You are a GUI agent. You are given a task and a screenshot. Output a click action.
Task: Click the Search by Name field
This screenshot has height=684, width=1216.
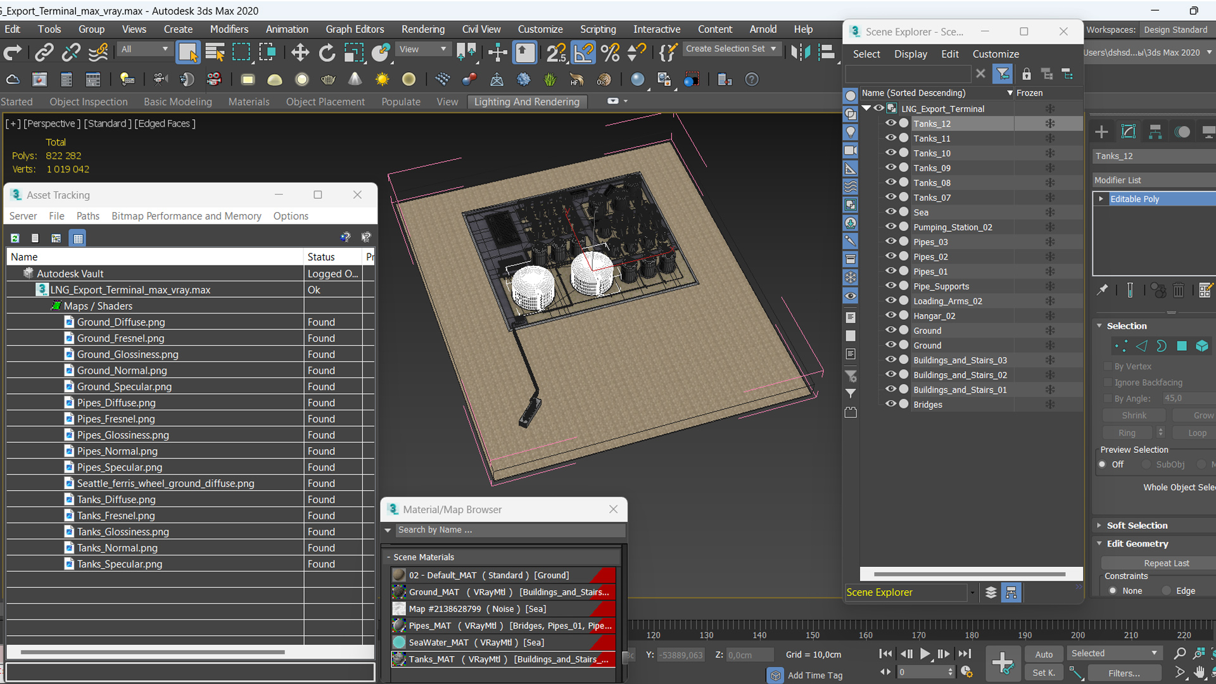click(510, 530)
